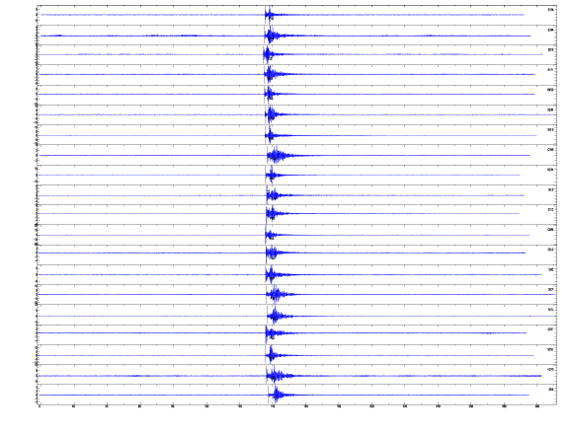This screenshot has width=573, height=434.
Task: Click the amplitude axis of the top trace
Action: [37, 15]
